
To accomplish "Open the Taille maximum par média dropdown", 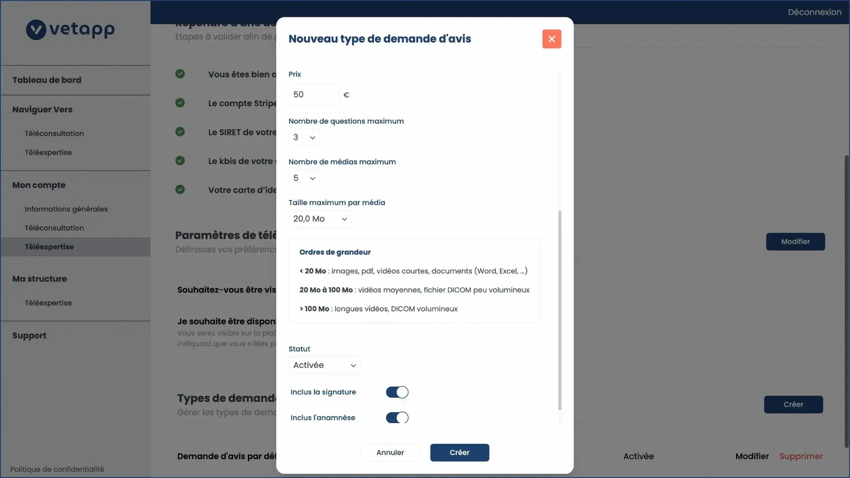I will pyautogui.click(x=320, y=219).
